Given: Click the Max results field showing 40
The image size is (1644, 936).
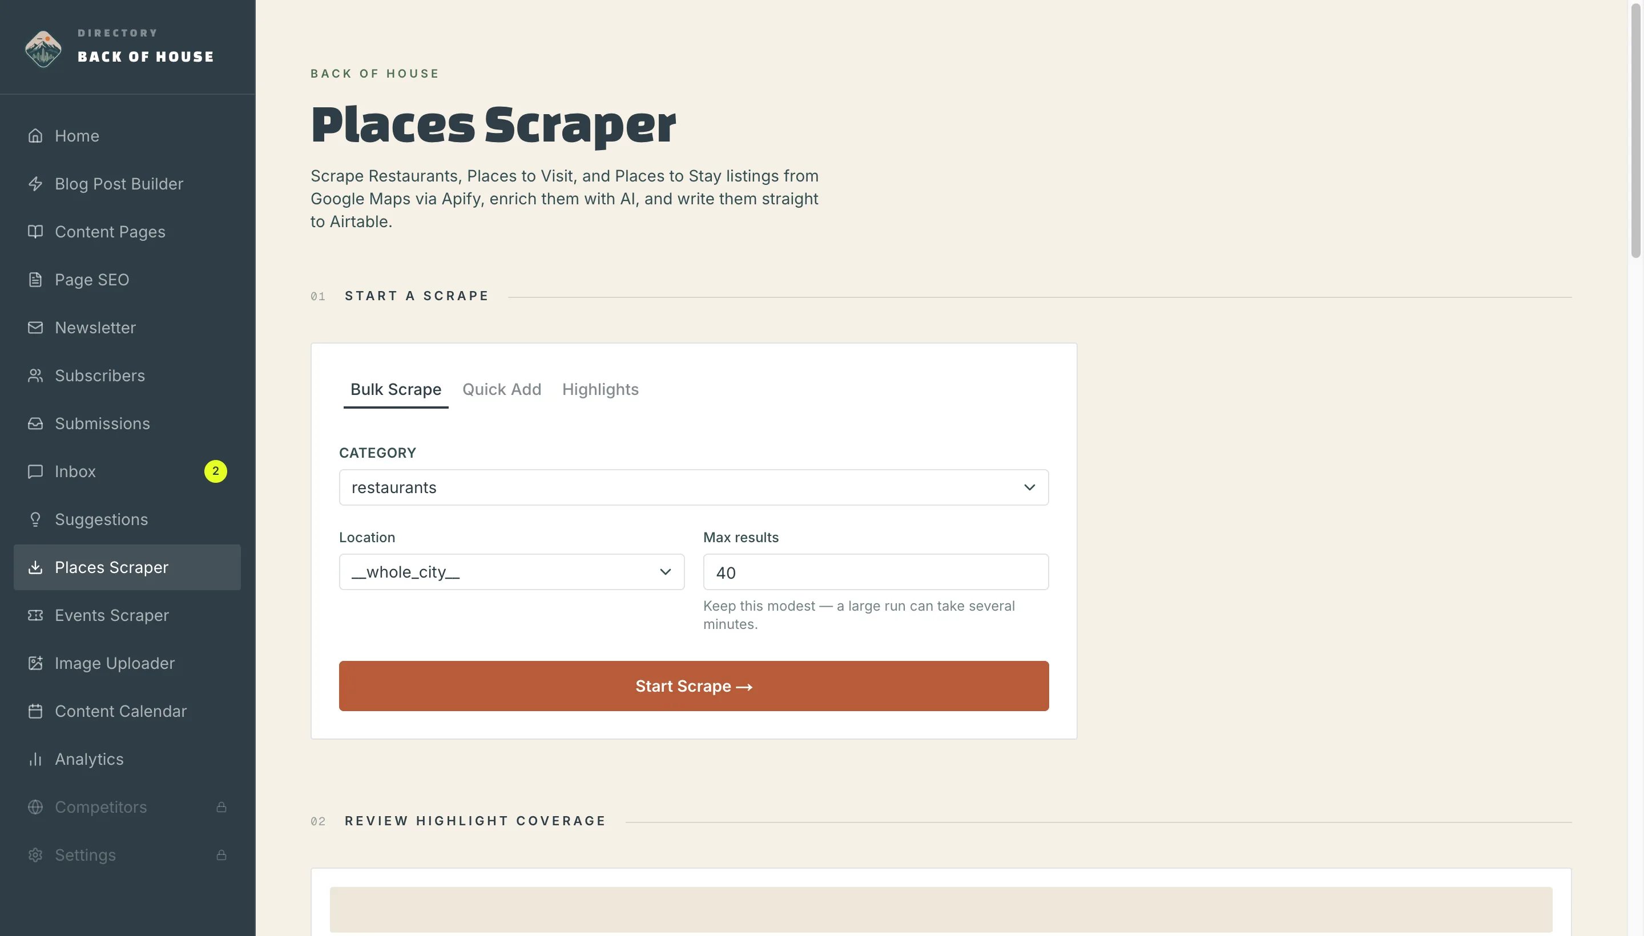Looking at the screenshot, I should pyautogui.click(x=876, y=571).
